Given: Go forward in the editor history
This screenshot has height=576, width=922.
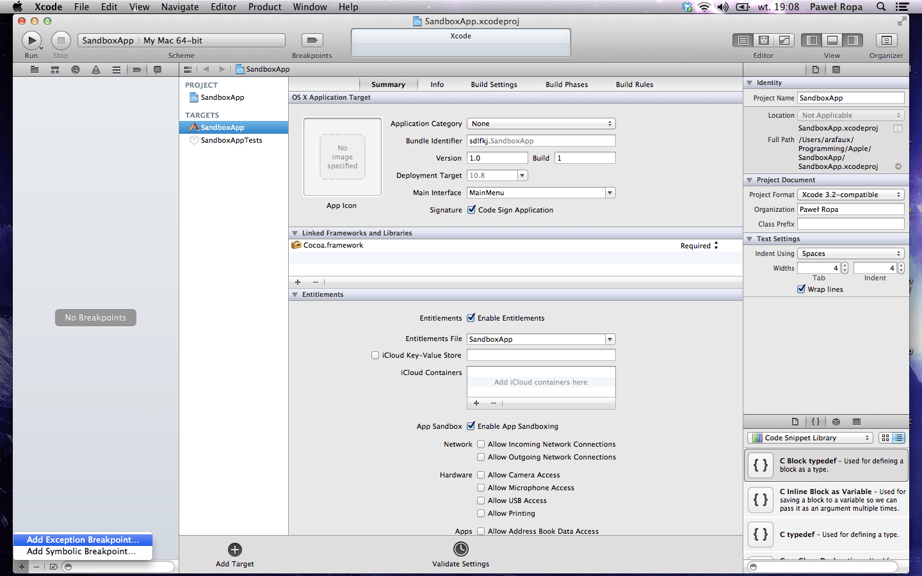Looking at the screenshot, I should click(222, 69).
